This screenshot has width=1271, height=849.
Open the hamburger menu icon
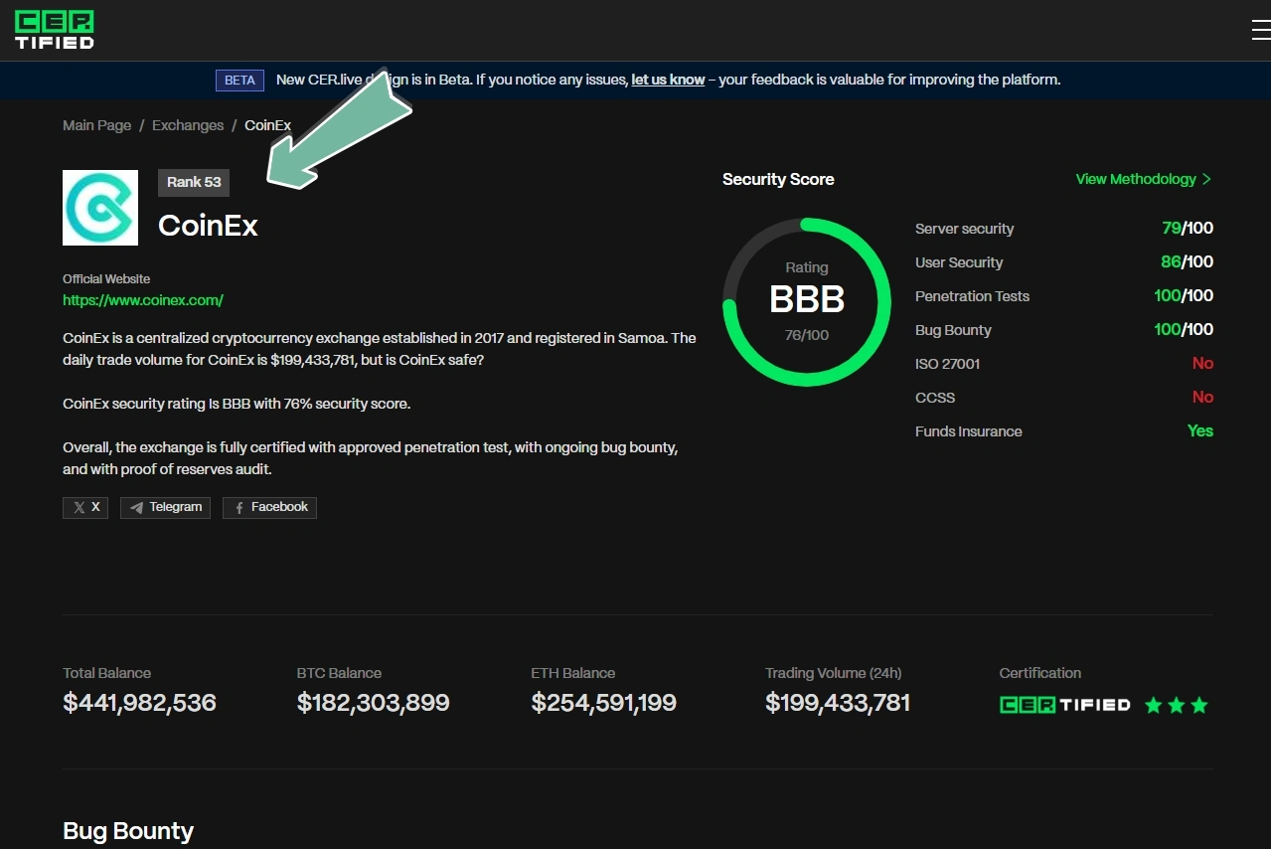tap(1260, 30)
